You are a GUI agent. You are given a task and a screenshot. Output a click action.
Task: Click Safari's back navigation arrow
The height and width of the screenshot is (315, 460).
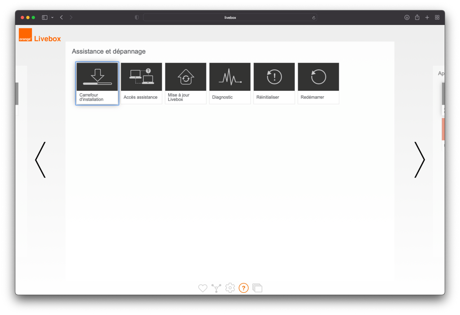(x=61, y=17)
